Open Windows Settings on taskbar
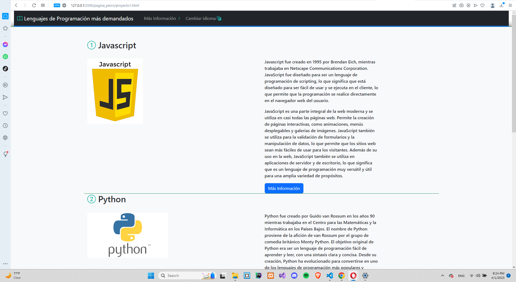This screenshot has width=516, height=282. coord(365,276)
